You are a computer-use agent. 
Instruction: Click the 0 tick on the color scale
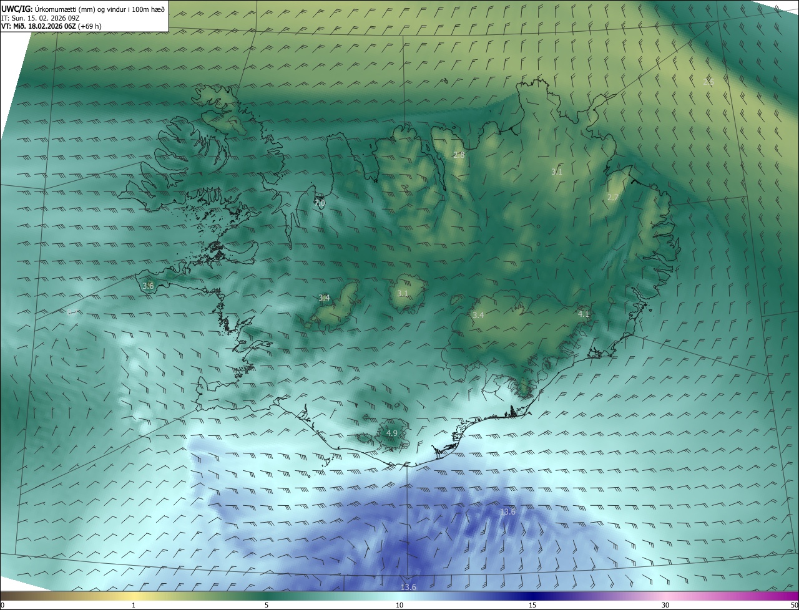(x=2, y=605)
